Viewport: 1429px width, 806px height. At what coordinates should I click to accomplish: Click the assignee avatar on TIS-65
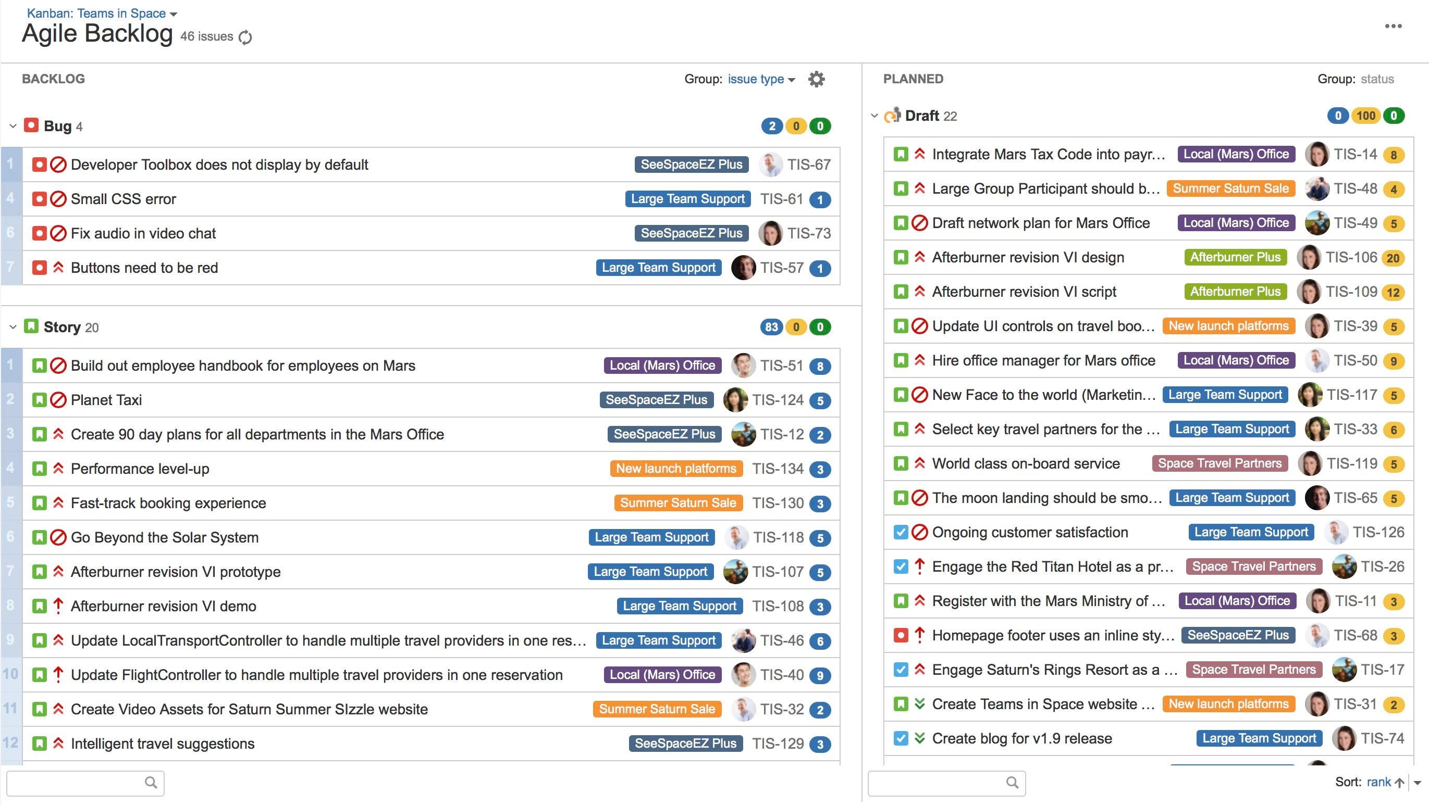click(x=1317, y=498)
